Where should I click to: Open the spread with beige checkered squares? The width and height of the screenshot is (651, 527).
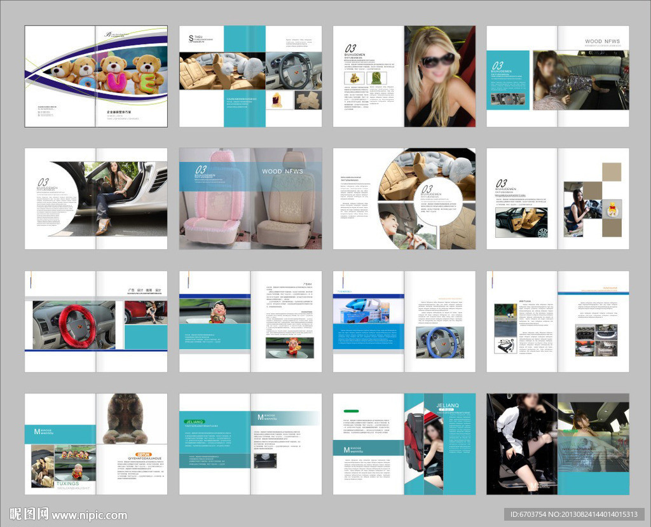[558, 198]
